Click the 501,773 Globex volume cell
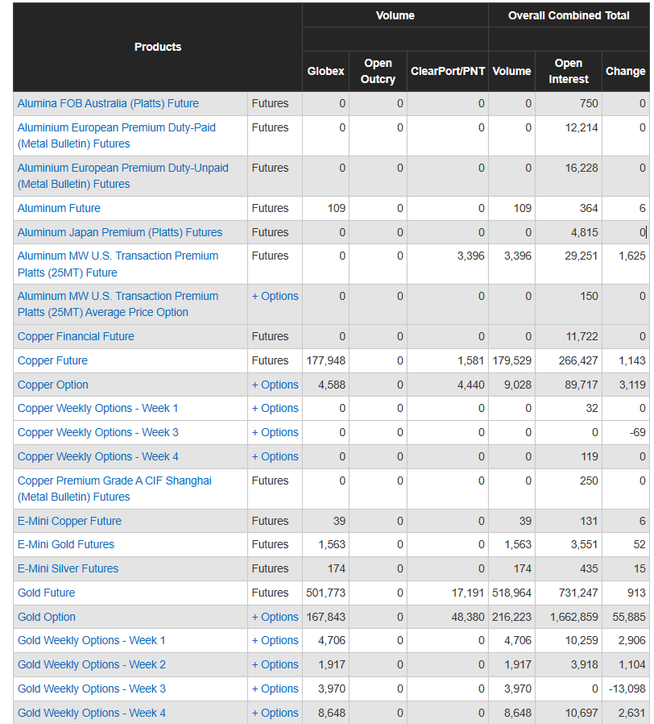 click(x=325, y=593)
